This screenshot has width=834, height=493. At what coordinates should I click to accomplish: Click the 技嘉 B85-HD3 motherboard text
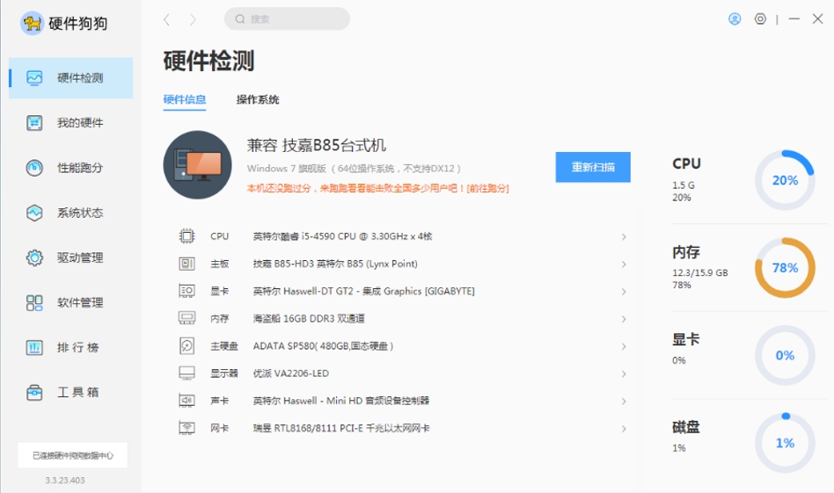click(335, 264)
